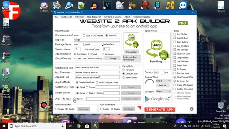The image size is (229, 129).
Task: Open the Help & Support menu
Action: tap(94, 17)
